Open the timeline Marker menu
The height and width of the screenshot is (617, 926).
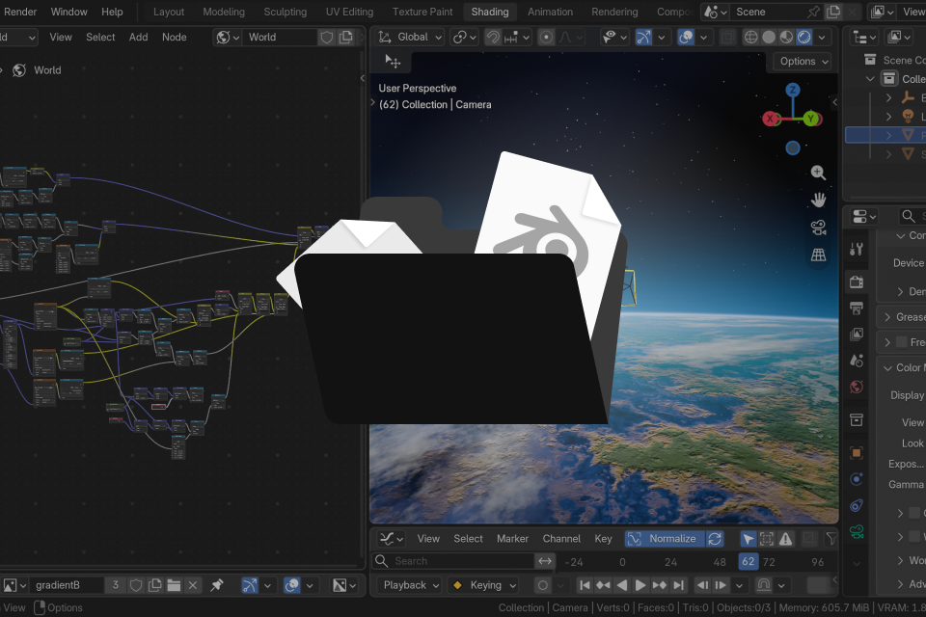(512, 539)
